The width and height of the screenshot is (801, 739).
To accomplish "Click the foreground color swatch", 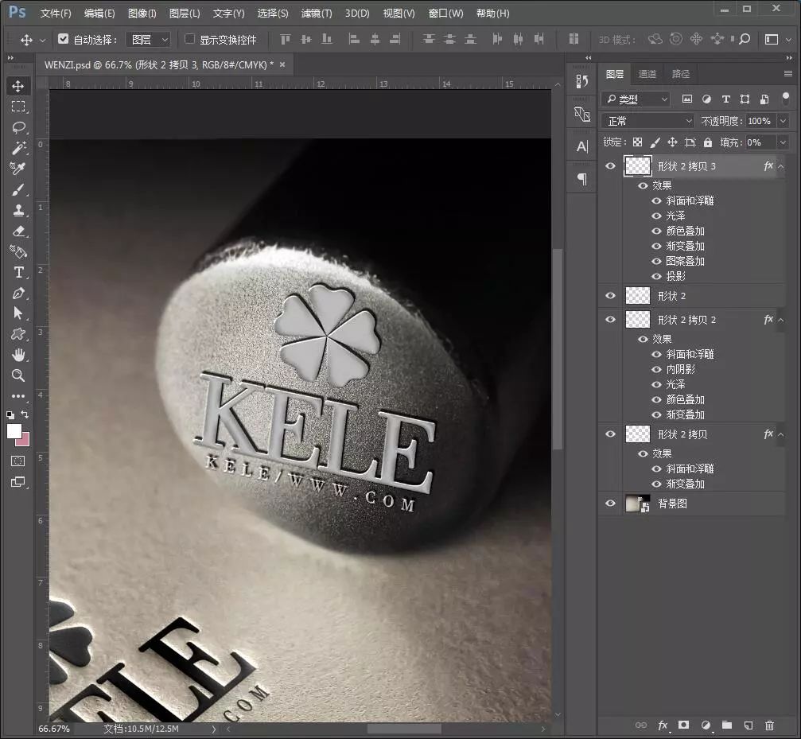I will [x=14, y=430].
